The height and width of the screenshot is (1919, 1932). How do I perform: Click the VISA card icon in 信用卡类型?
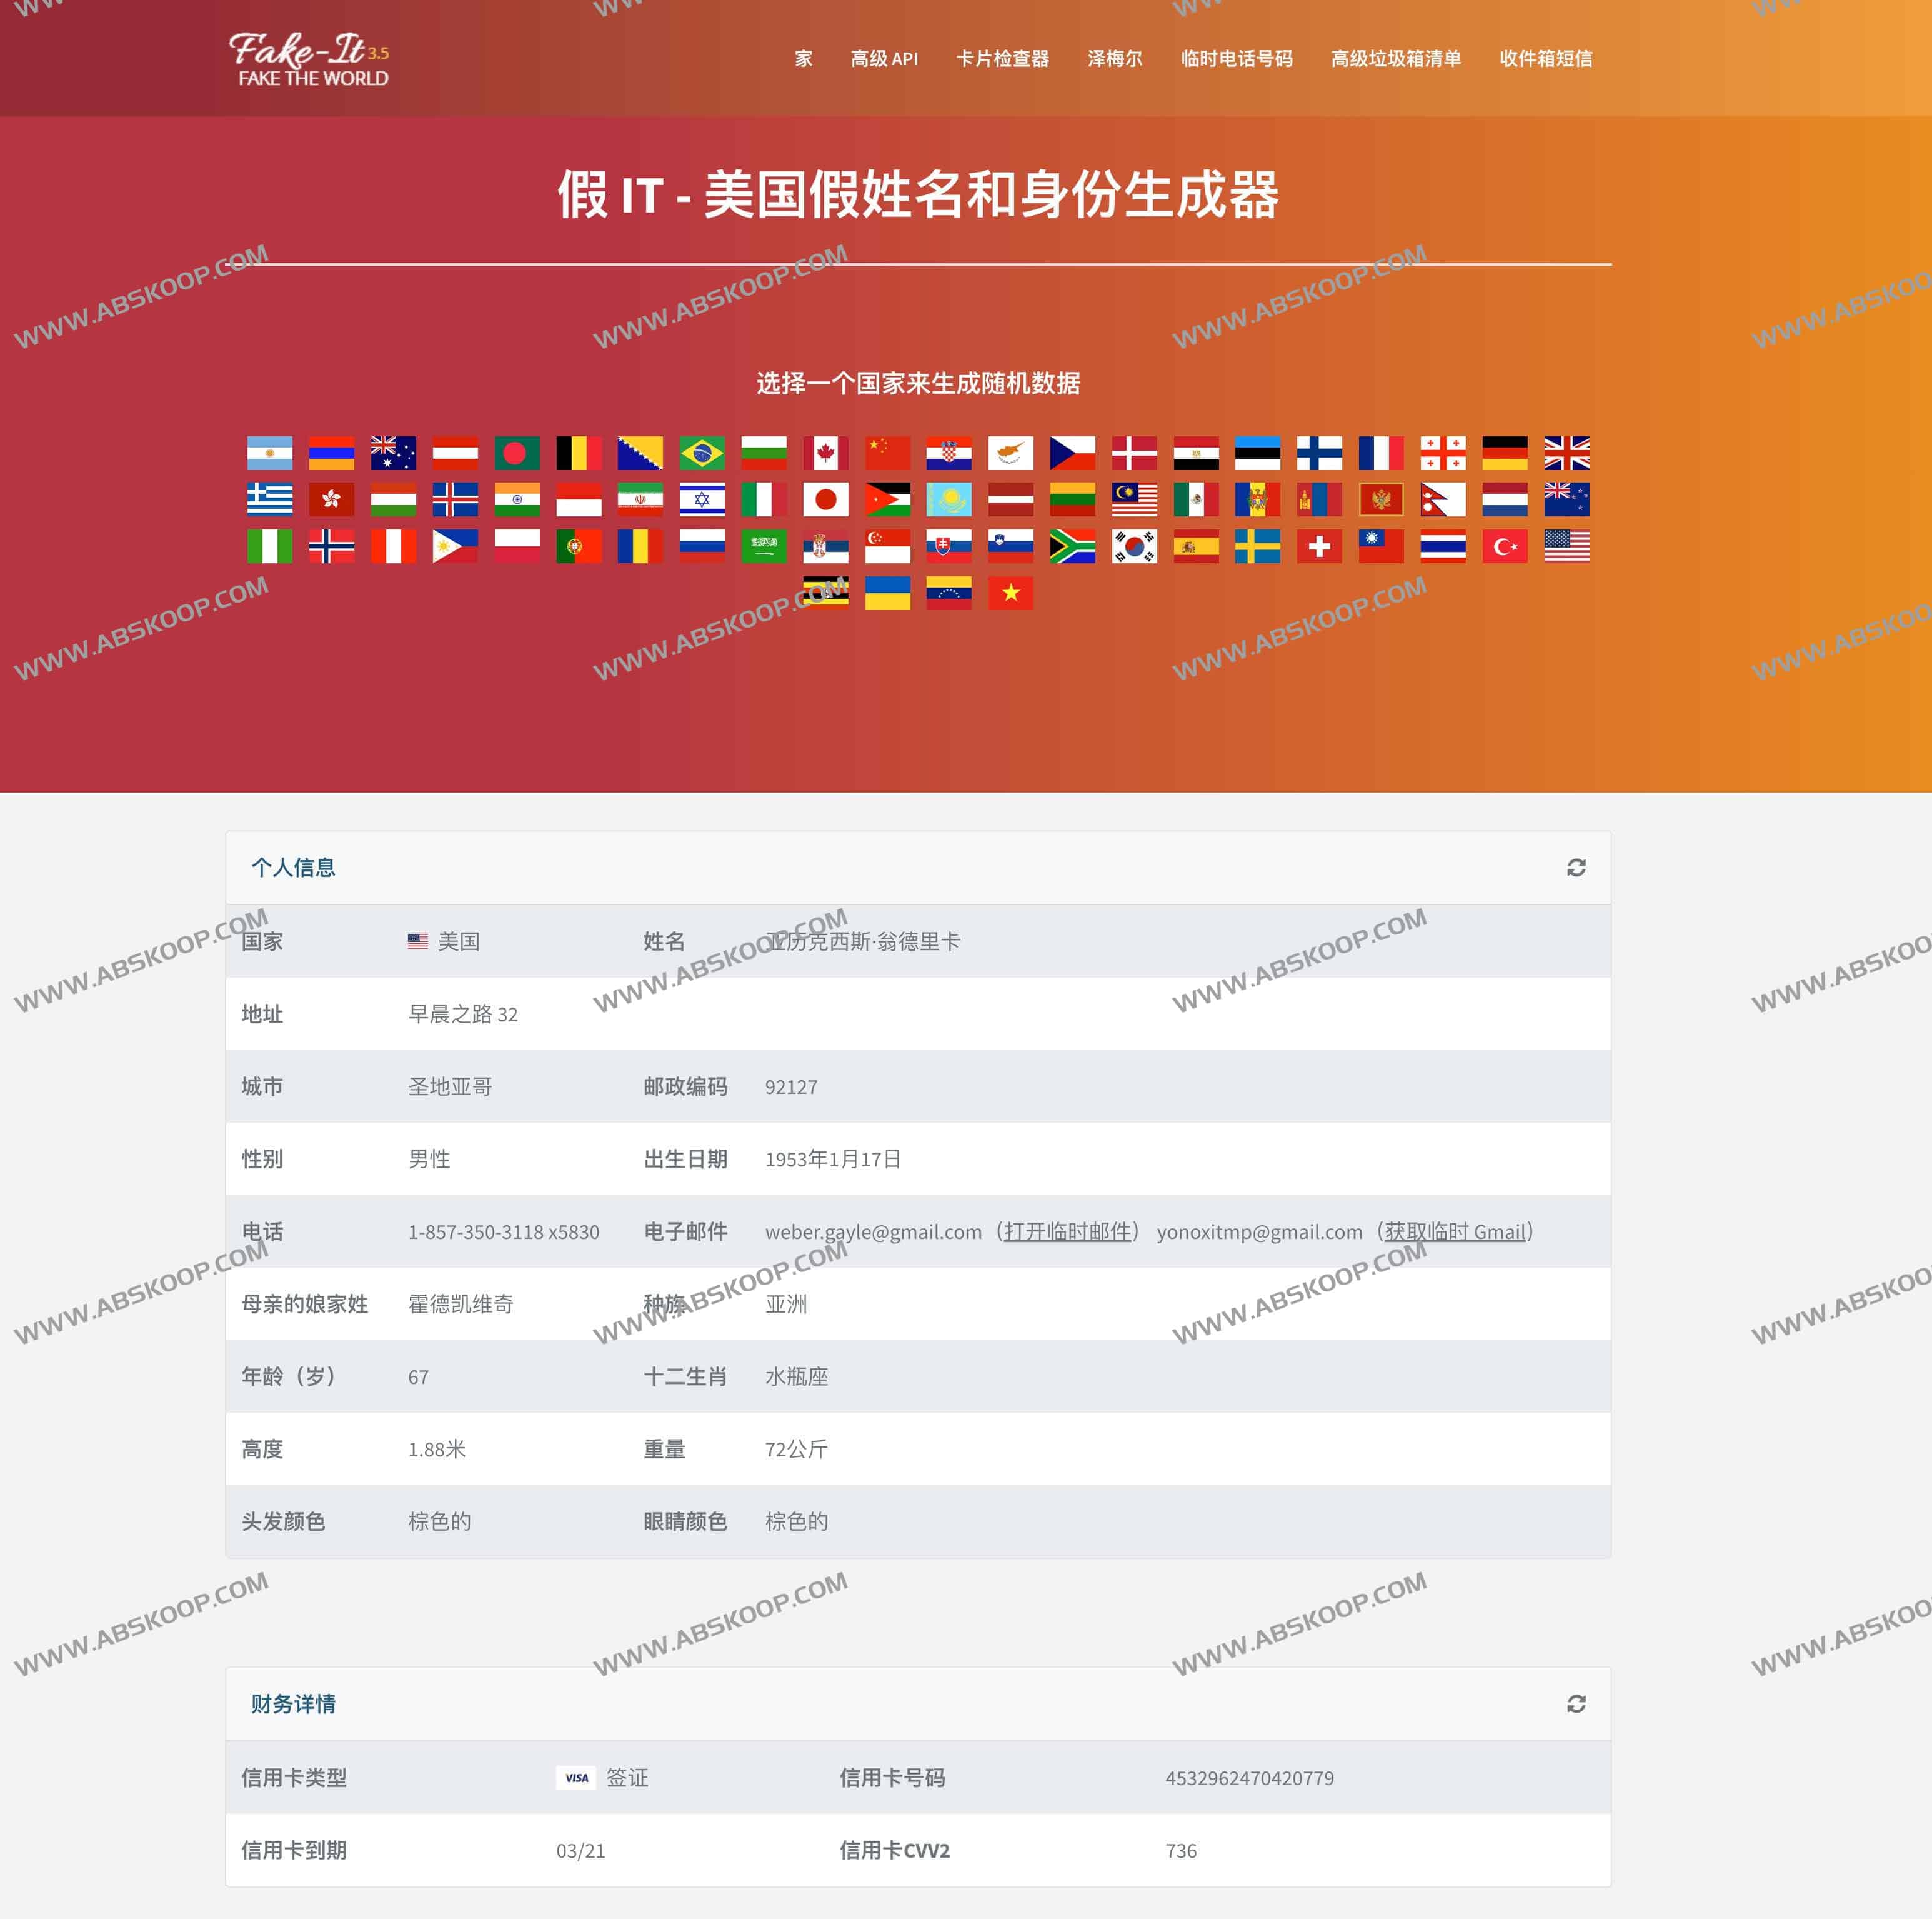577,1778
